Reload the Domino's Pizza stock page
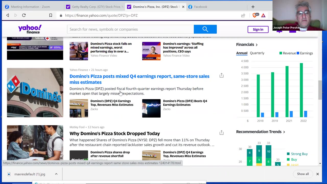This screenshot has width=327, height=184. click(24, 15)
